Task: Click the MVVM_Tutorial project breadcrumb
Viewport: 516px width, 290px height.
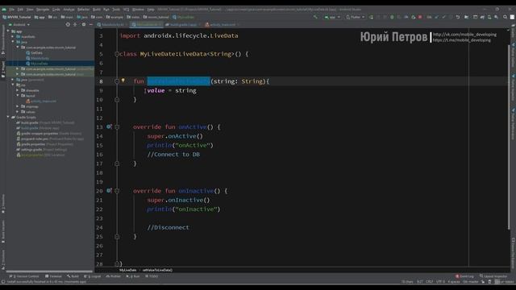Action: tap(17, 17)
